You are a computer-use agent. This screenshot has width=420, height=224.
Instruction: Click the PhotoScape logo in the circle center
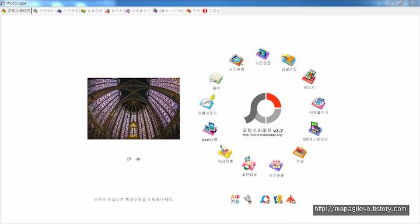click(x=262, y=108)
